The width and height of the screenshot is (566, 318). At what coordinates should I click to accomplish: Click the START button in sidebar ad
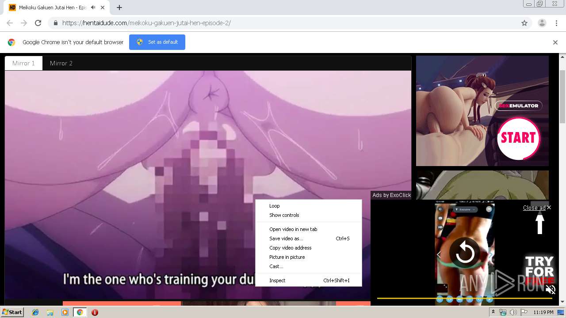pyautogui.click(x=518, y=138)
